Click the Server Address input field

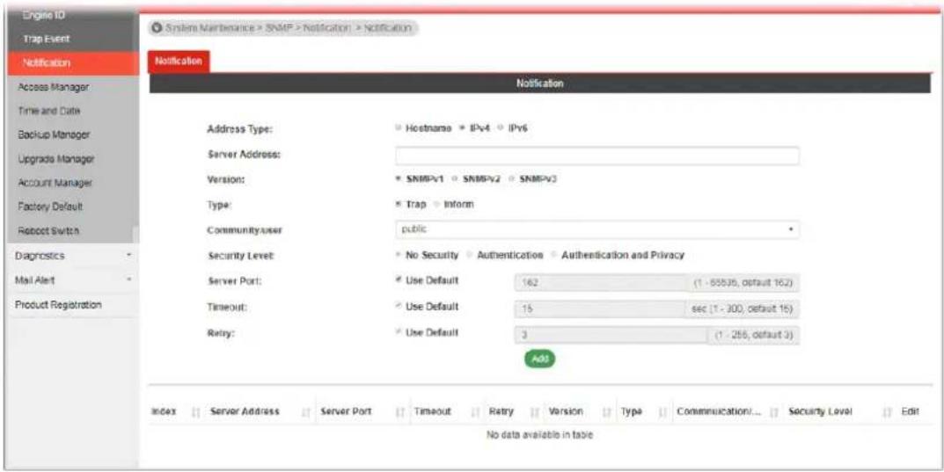[x=597, y=156]
